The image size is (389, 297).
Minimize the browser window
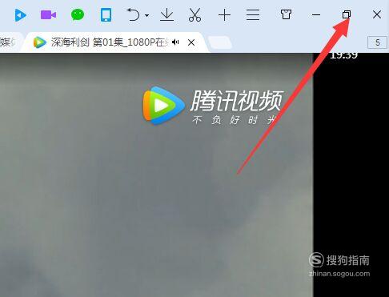pyautogui.click(x=316, y=15)
